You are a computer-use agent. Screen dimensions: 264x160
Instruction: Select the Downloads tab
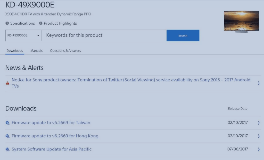[14, 51]
